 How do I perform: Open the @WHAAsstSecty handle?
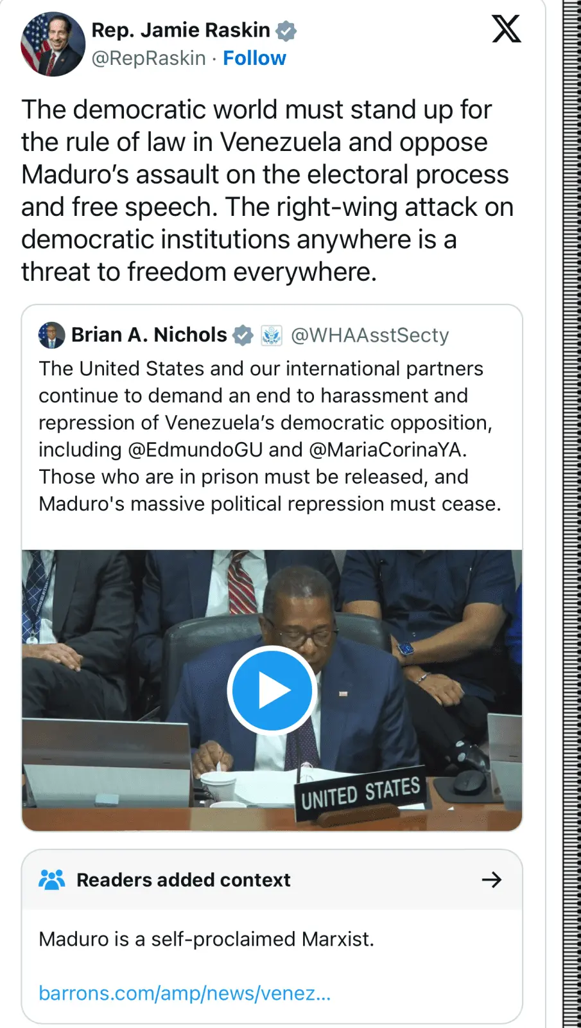370,335
